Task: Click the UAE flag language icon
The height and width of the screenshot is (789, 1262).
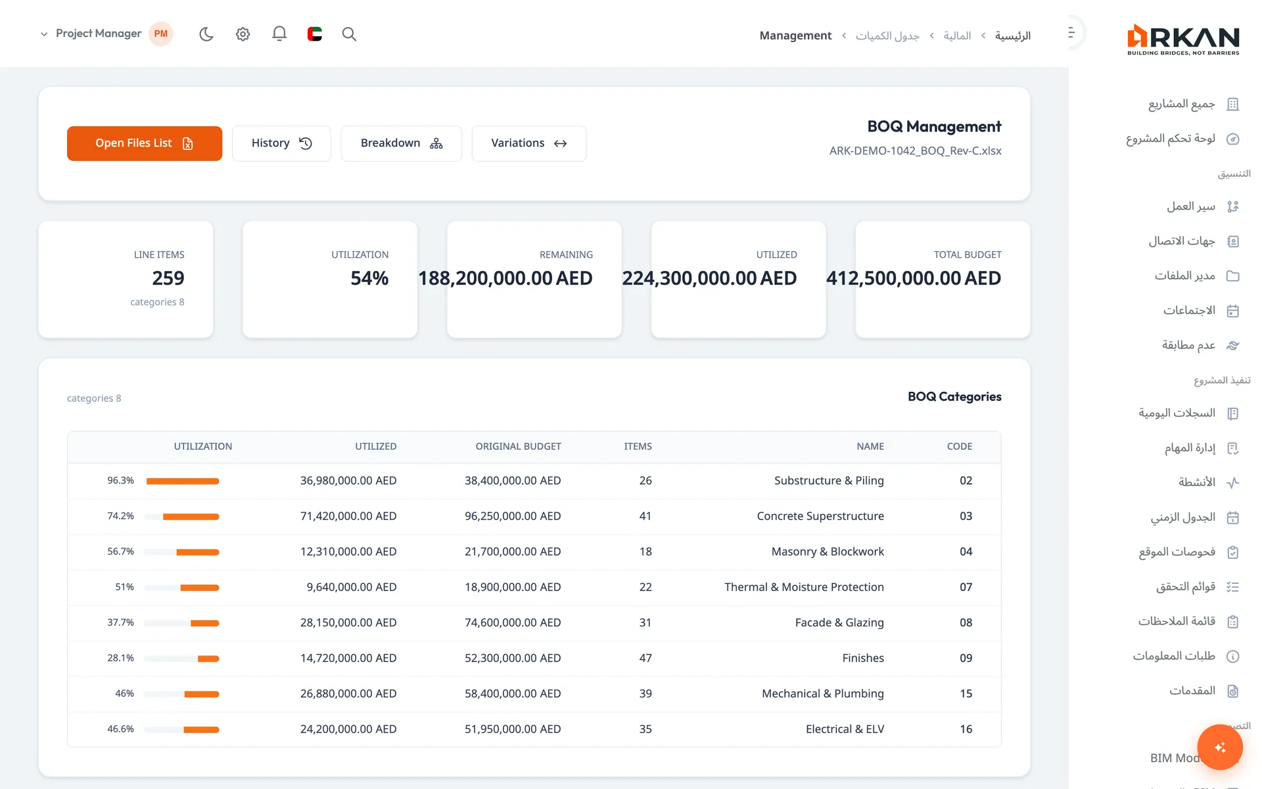Action: (315, 34)
